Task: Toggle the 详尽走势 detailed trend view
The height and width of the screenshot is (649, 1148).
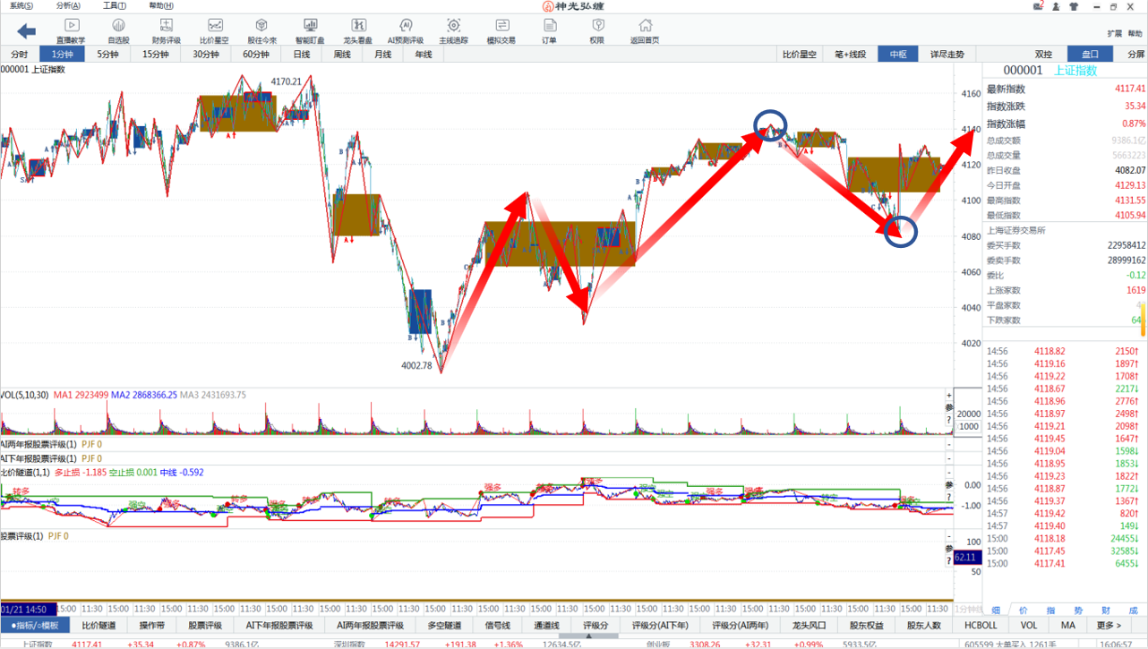Action: pyautogui.click(x=947, y=55)
